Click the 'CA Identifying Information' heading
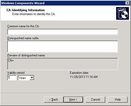Viewport: 131px width, 106px height. click(x=26, y=10)
